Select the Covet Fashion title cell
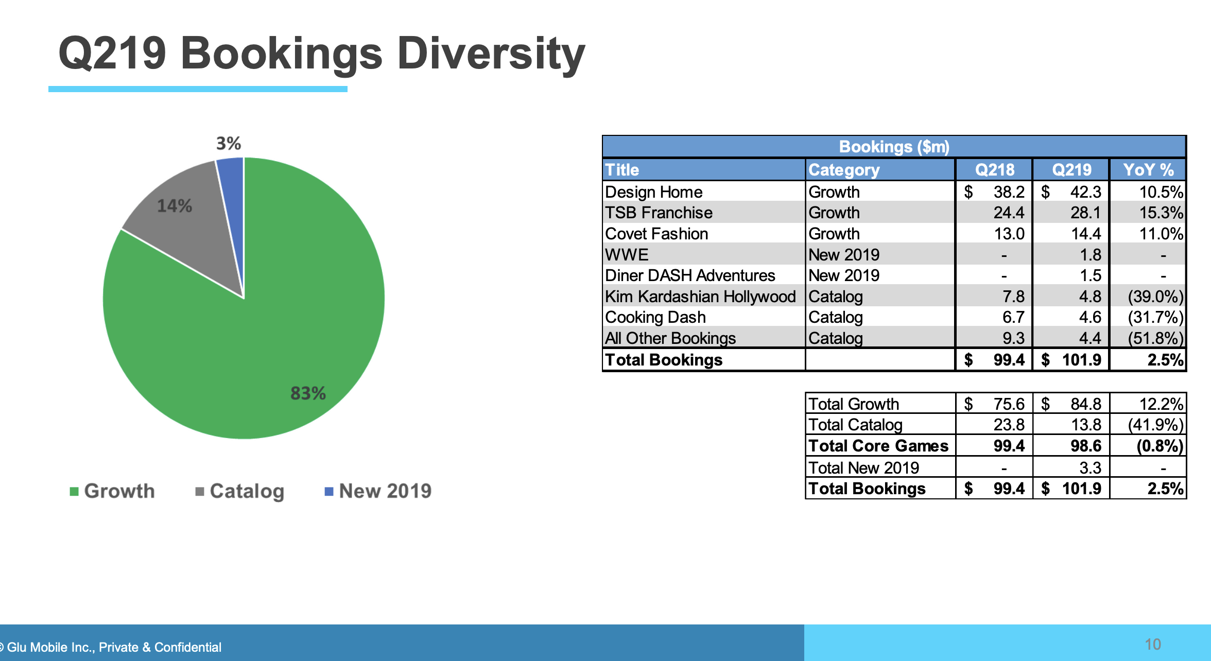The width and height of the screenshot is (1211, 661). pyautogui.click(x=704, y=234)
